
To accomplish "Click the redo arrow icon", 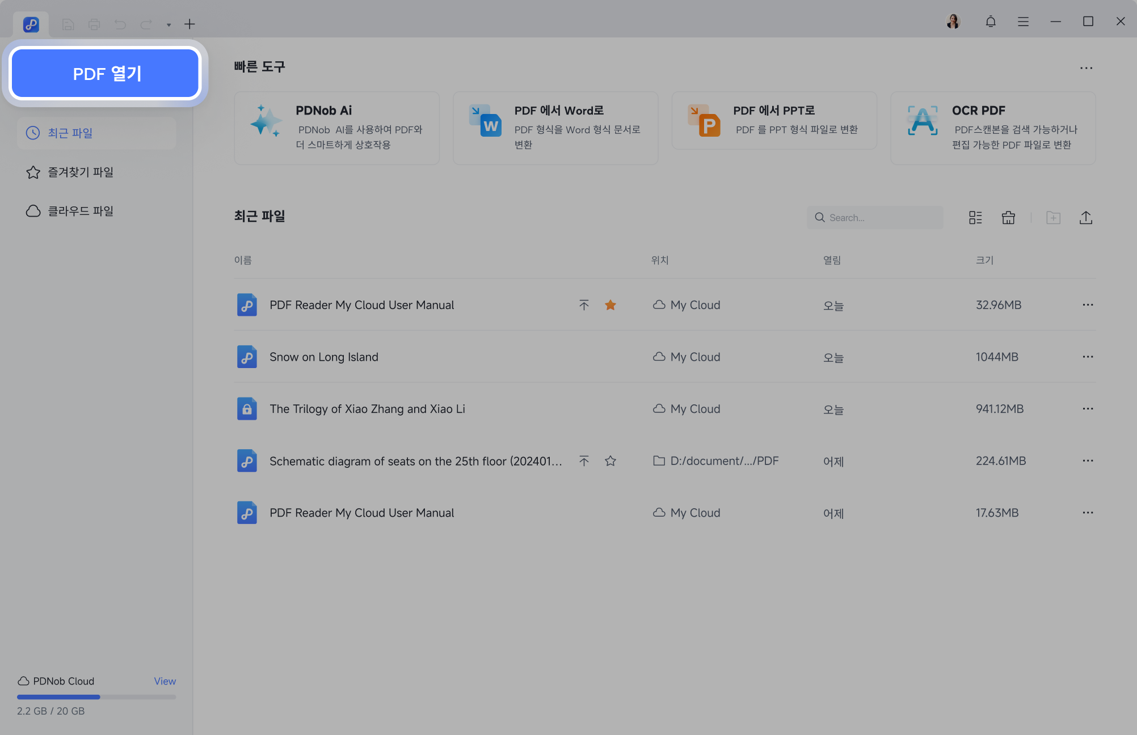I will (146, 24).
